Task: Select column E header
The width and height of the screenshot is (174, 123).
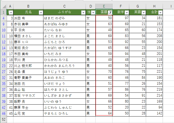Action: tap(104, 6)
